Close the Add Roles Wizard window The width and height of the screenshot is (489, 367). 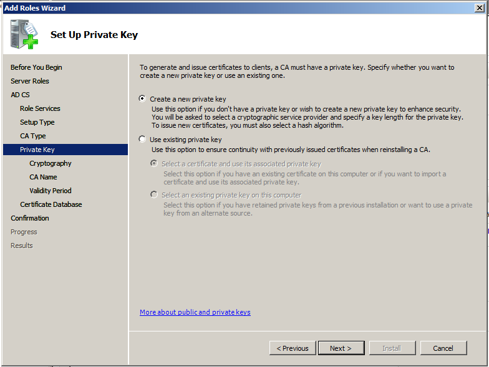(x=480, y=7)
